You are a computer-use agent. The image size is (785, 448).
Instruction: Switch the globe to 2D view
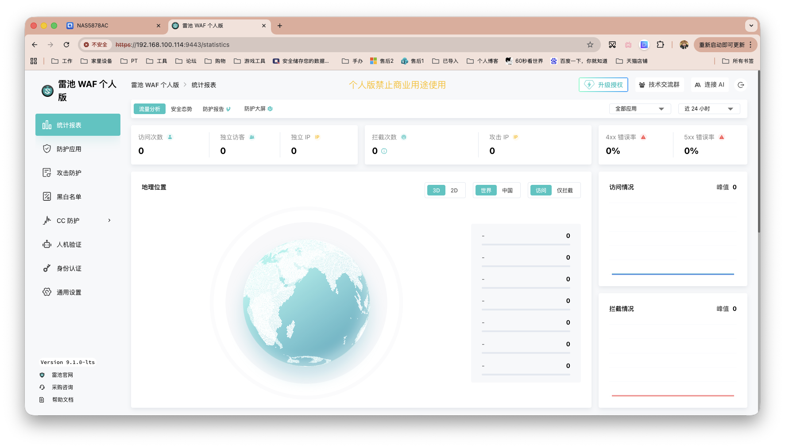pyautogui.click(x=454, y=190)
